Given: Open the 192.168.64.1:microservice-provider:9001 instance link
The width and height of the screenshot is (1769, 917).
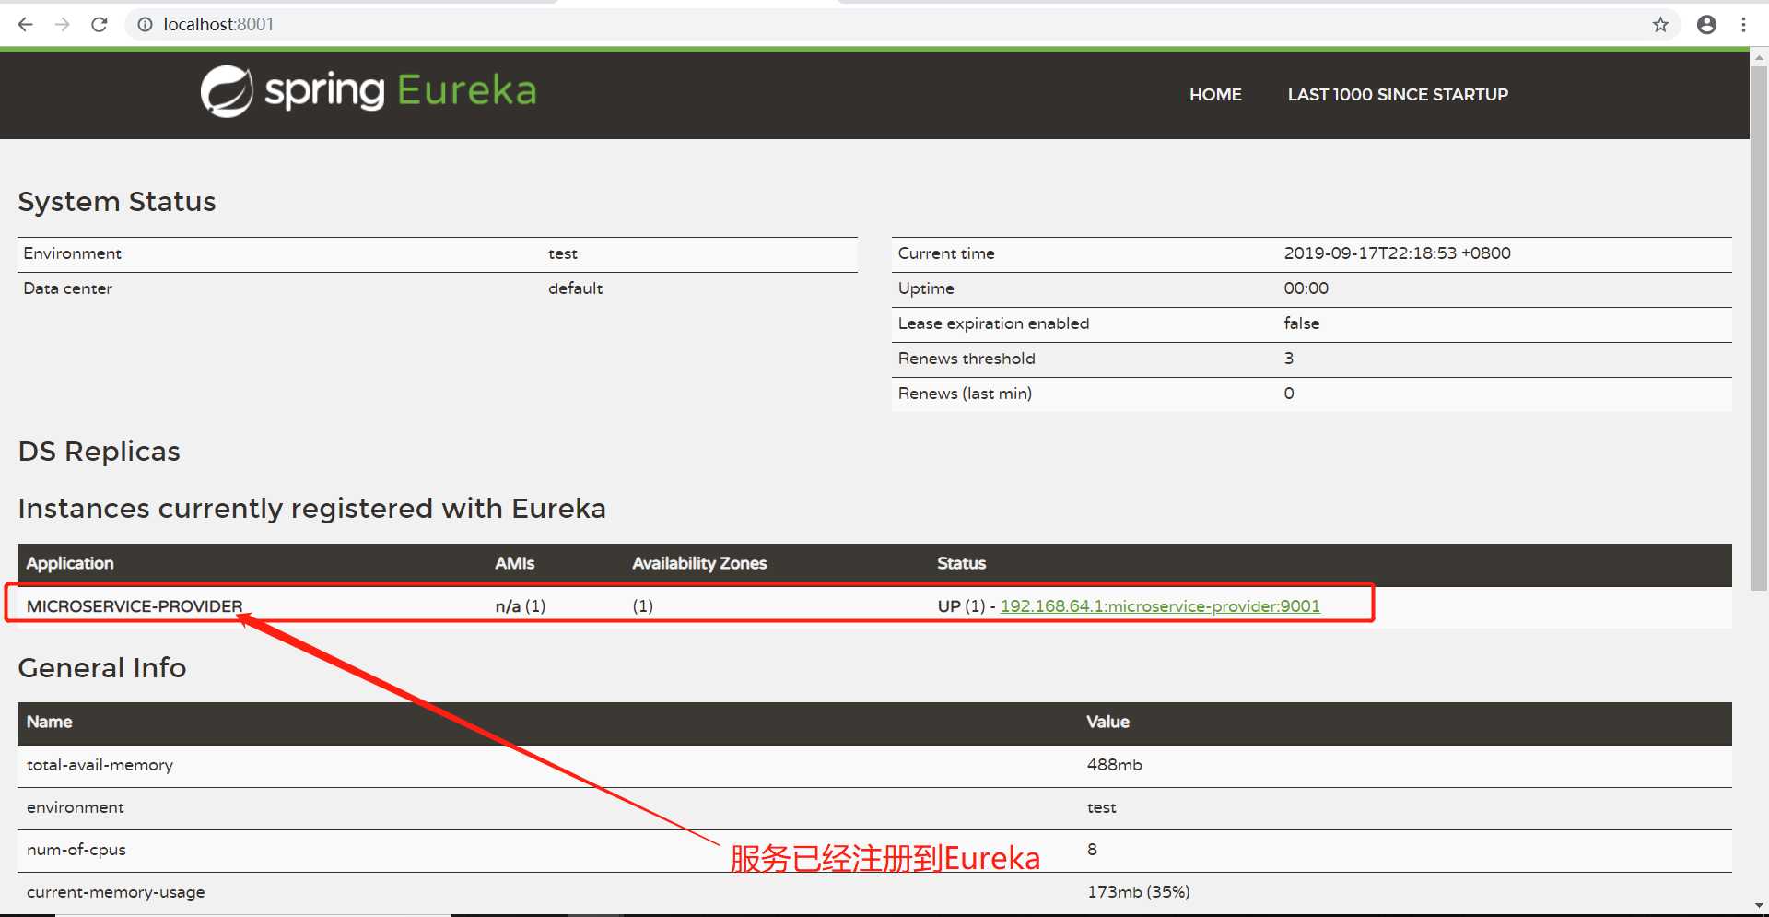Looking at the screenshot, I should (1160, 606).
